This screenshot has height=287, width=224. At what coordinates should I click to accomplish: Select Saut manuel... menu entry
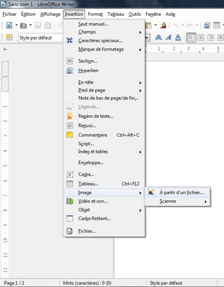coord(105,24)
